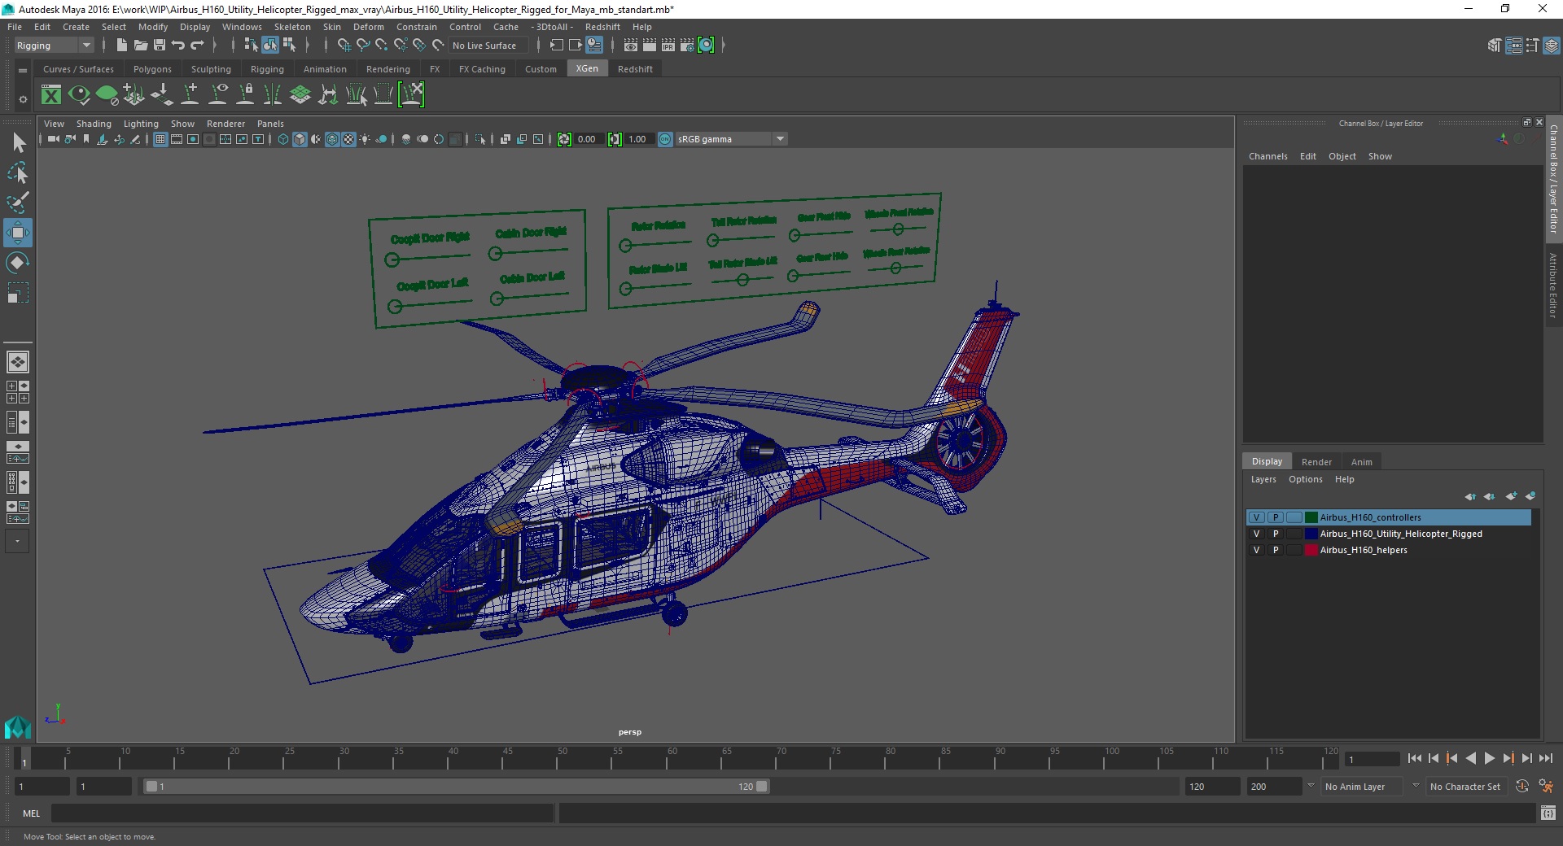Image resolution: width=1563 pixels, height=846 pixels.
Task: Toggle playback P for Airbus_H160_controllers layer
Action: pos(1276,517)
